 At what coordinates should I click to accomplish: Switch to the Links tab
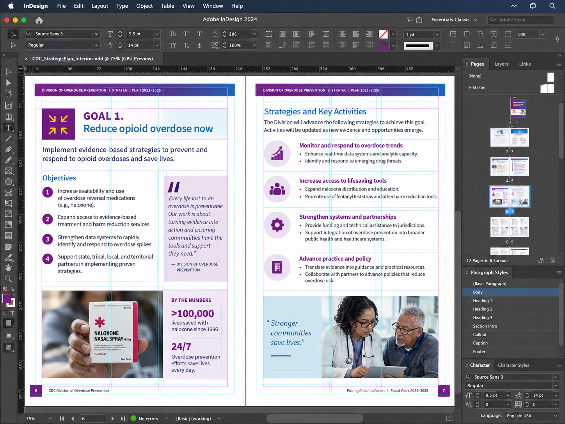coord(525,64)
